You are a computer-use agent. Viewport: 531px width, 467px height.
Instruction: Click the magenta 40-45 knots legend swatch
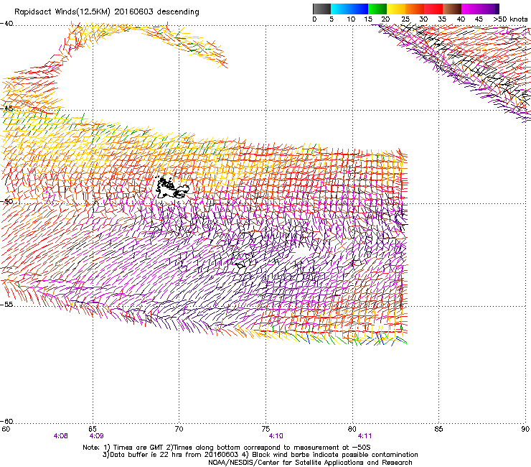tap(471, 9)
